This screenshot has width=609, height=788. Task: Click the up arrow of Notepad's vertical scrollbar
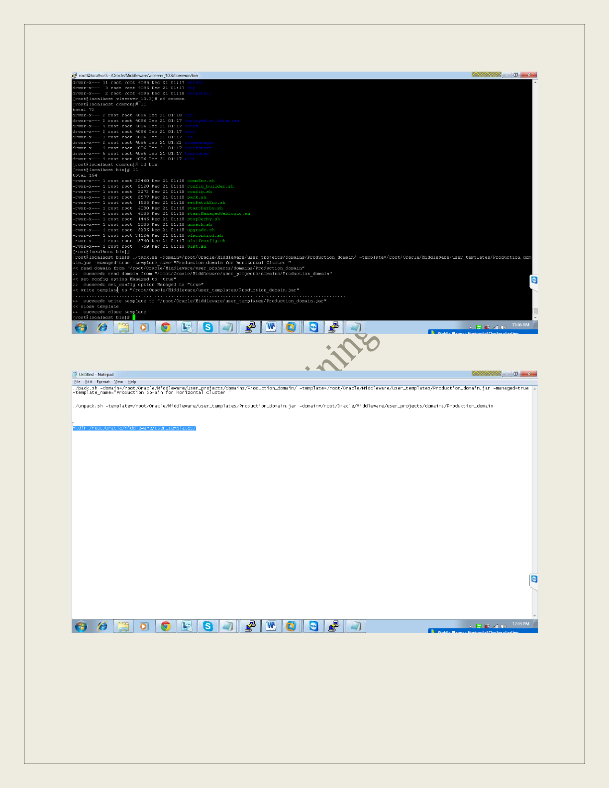coord(534,389)
